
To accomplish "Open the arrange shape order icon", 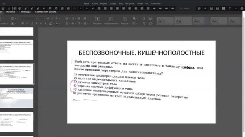I will [134, 19].
